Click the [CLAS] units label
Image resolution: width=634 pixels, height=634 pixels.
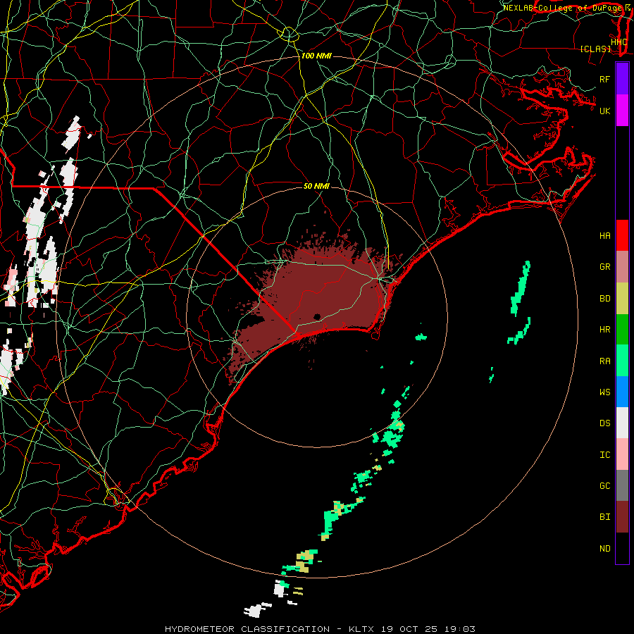pos(595,49)
